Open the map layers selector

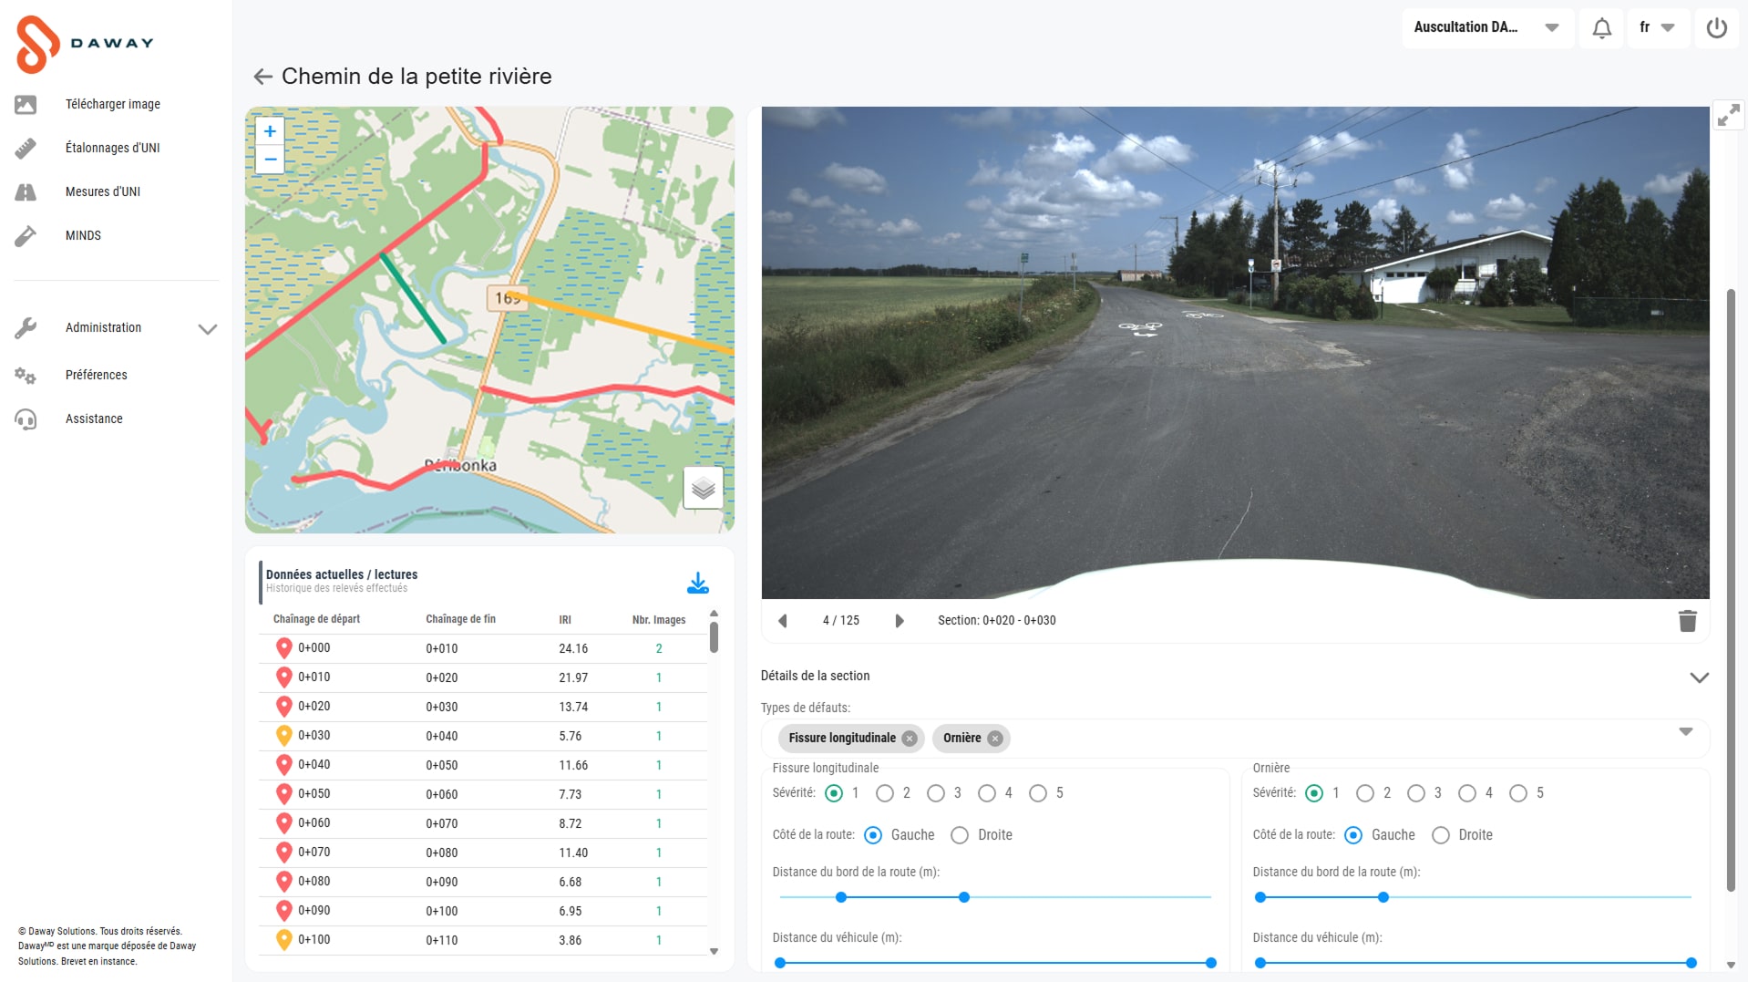tap(703, 489)
